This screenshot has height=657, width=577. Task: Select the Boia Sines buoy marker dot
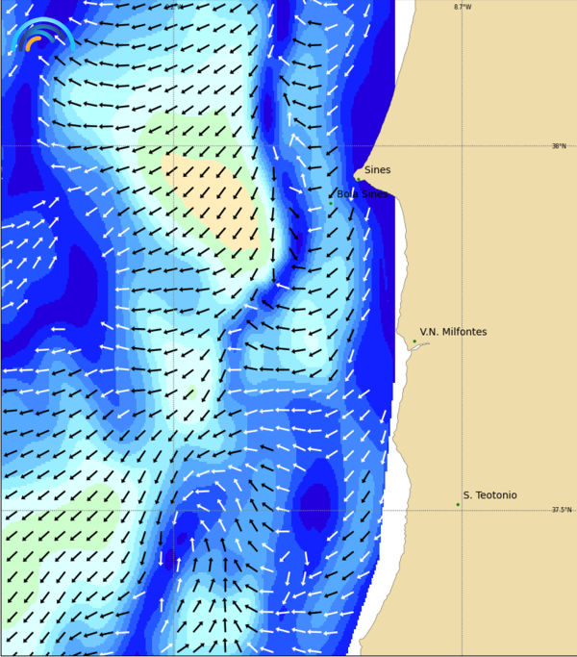coord(331,203)
